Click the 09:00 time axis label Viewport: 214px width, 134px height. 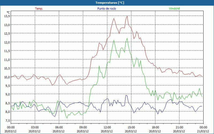[x=83, y=128]
